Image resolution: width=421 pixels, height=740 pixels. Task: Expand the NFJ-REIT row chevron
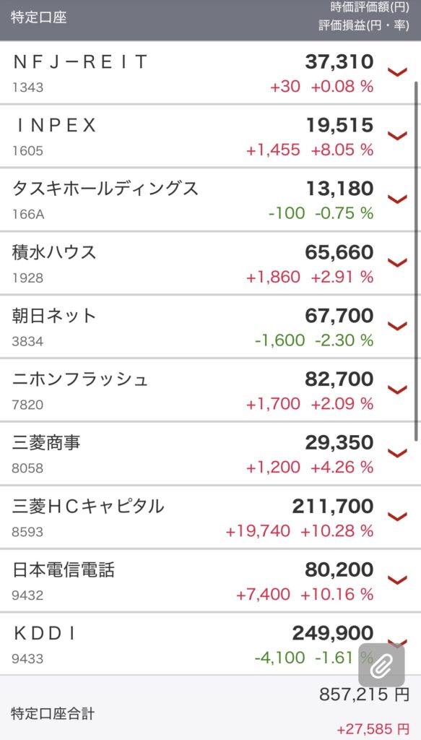(397, 72)
